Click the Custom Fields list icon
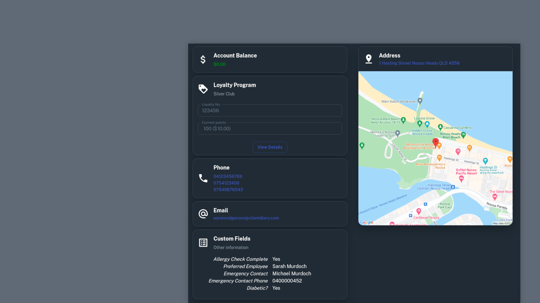 203,243
